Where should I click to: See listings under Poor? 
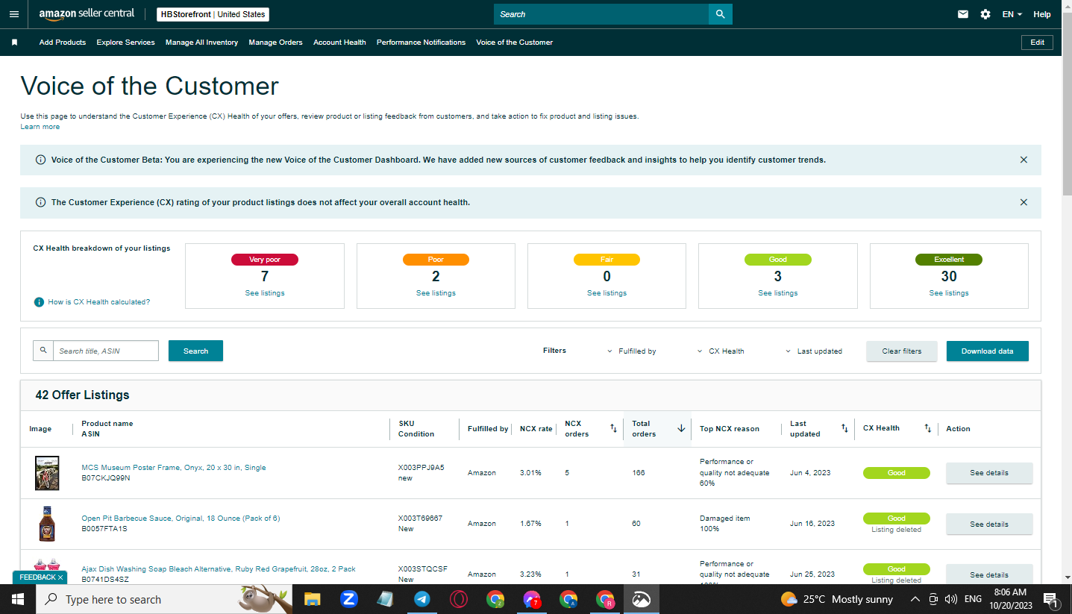click(436, 293)
